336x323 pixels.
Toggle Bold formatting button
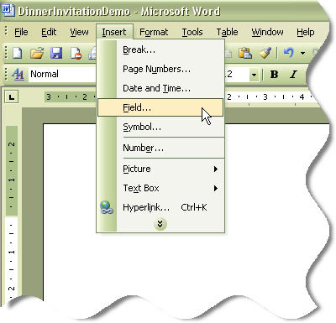click(274, 75)
